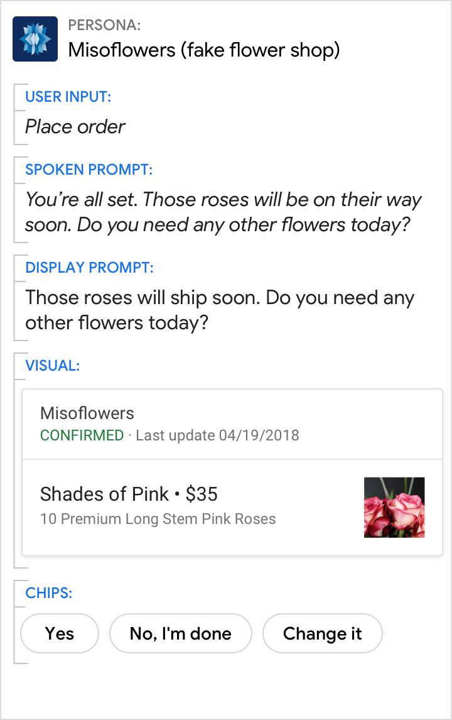Select the "No, I'm done" chip
The width and height of the screenshot is (452, 720).
click(181, 634)
